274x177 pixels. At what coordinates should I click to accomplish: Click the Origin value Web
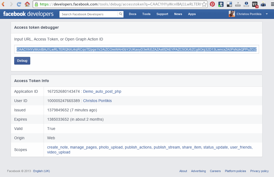tap(51, 138)
